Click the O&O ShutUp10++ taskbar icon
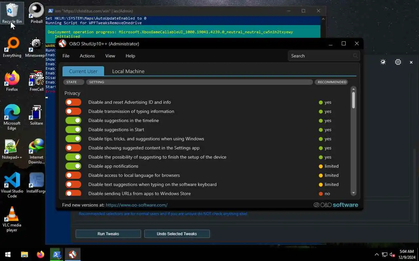Viewport: 419px width, 261px height. [73, 254]
